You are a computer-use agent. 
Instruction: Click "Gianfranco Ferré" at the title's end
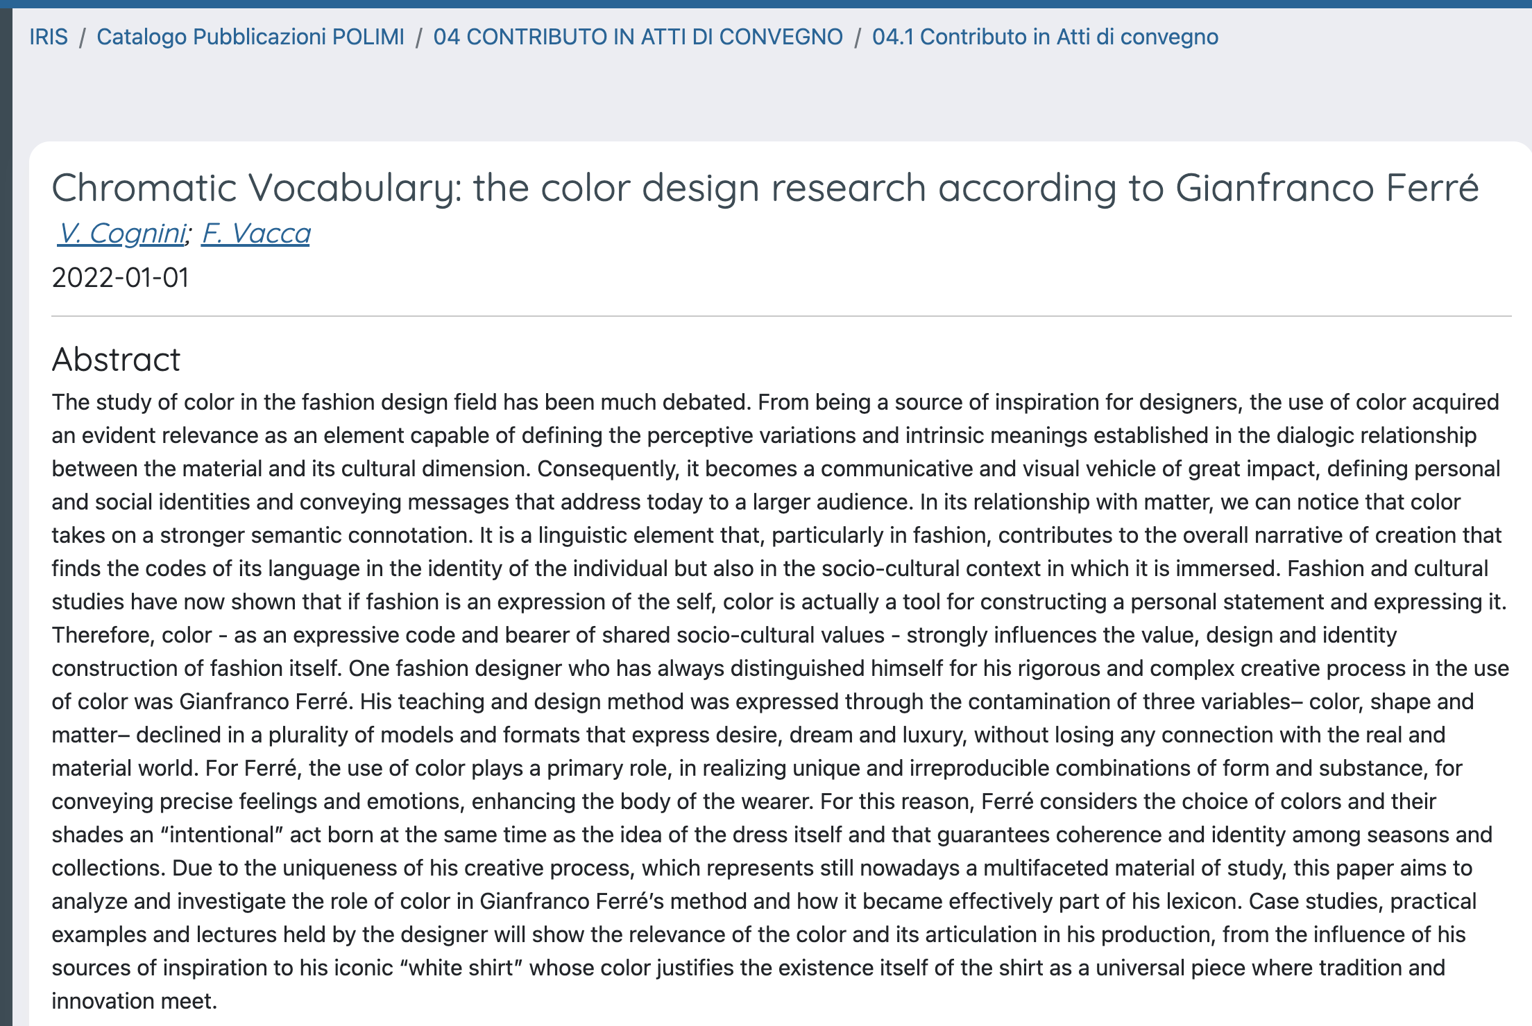tap(1327, 188)
